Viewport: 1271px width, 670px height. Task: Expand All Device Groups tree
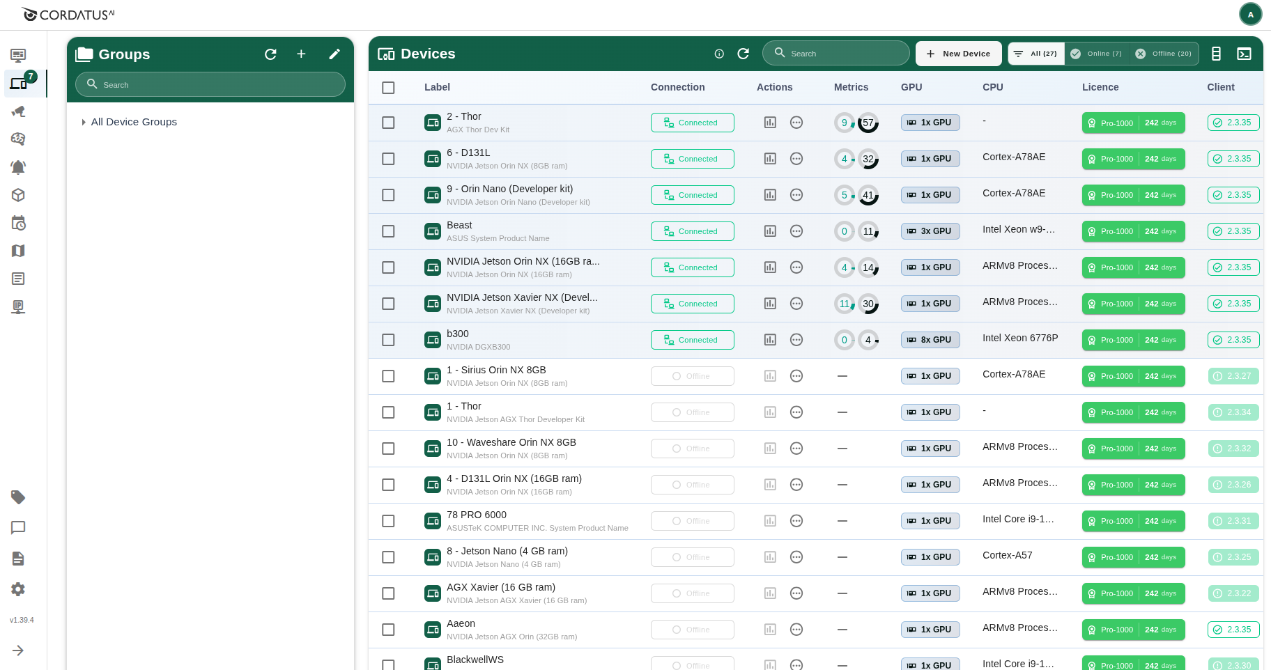pyautogui.click(x=84, y=122)
